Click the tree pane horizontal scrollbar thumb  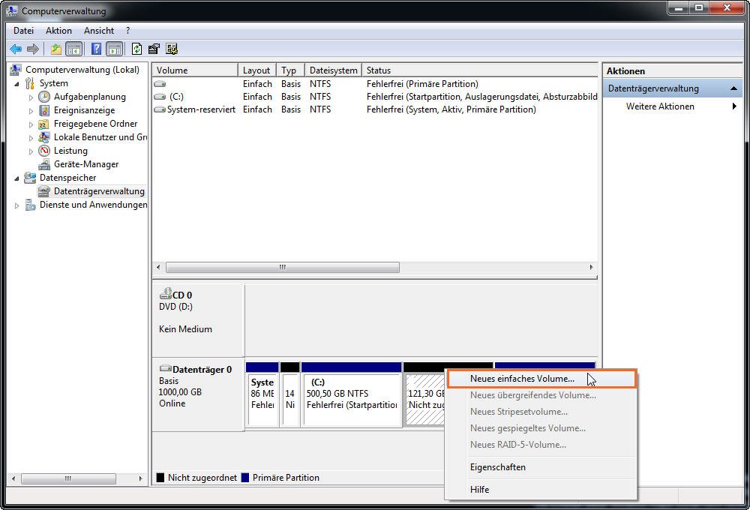tap(68, 478)
